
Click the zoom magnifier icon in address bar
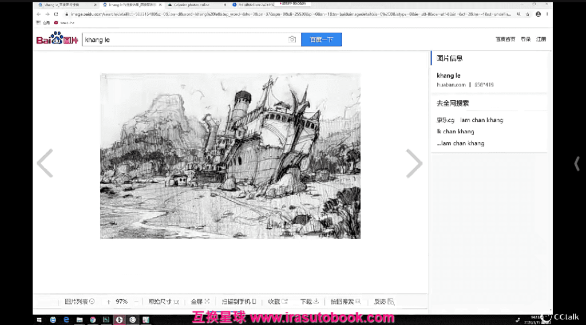click(x=518, y=14)
